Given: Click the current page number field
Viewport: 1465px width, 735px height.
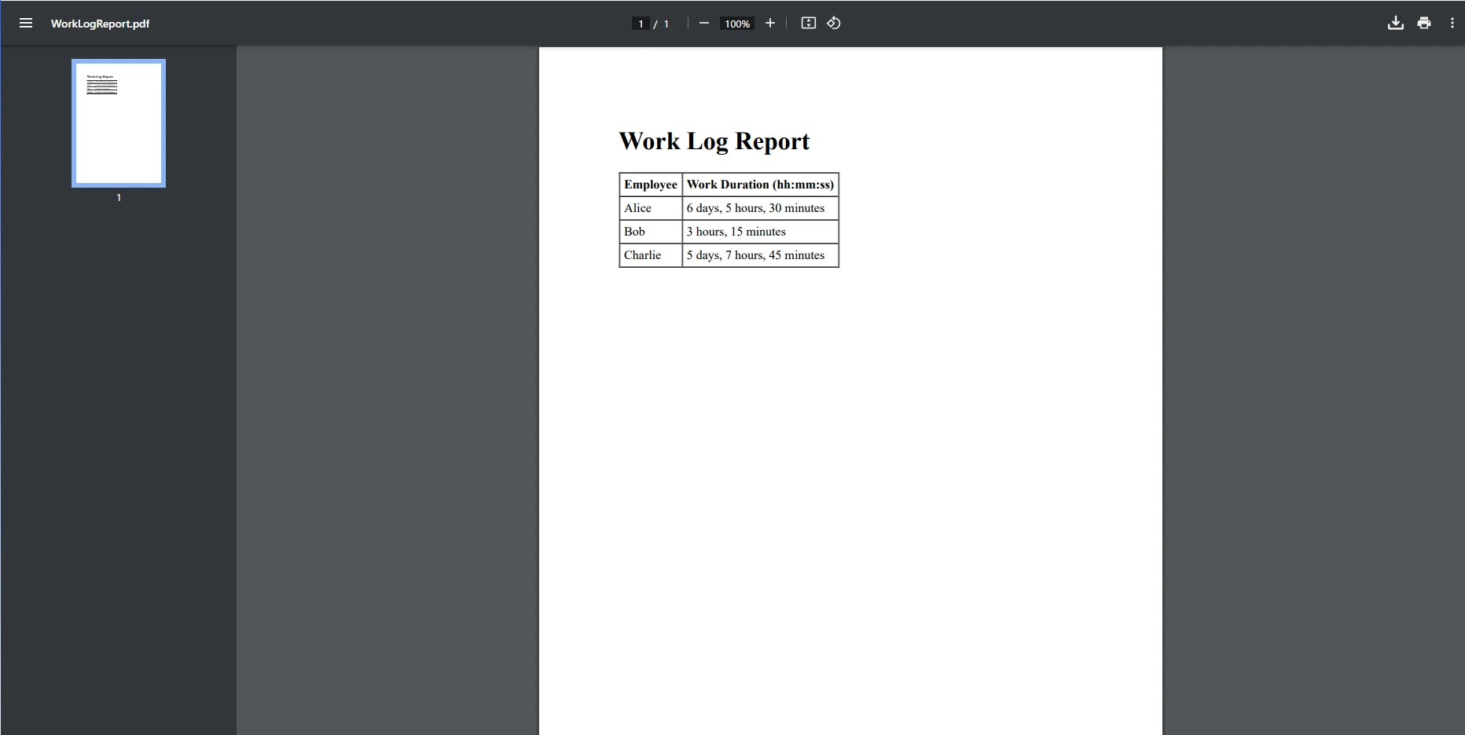Looking at the screenshot, I should coord(641,24).
